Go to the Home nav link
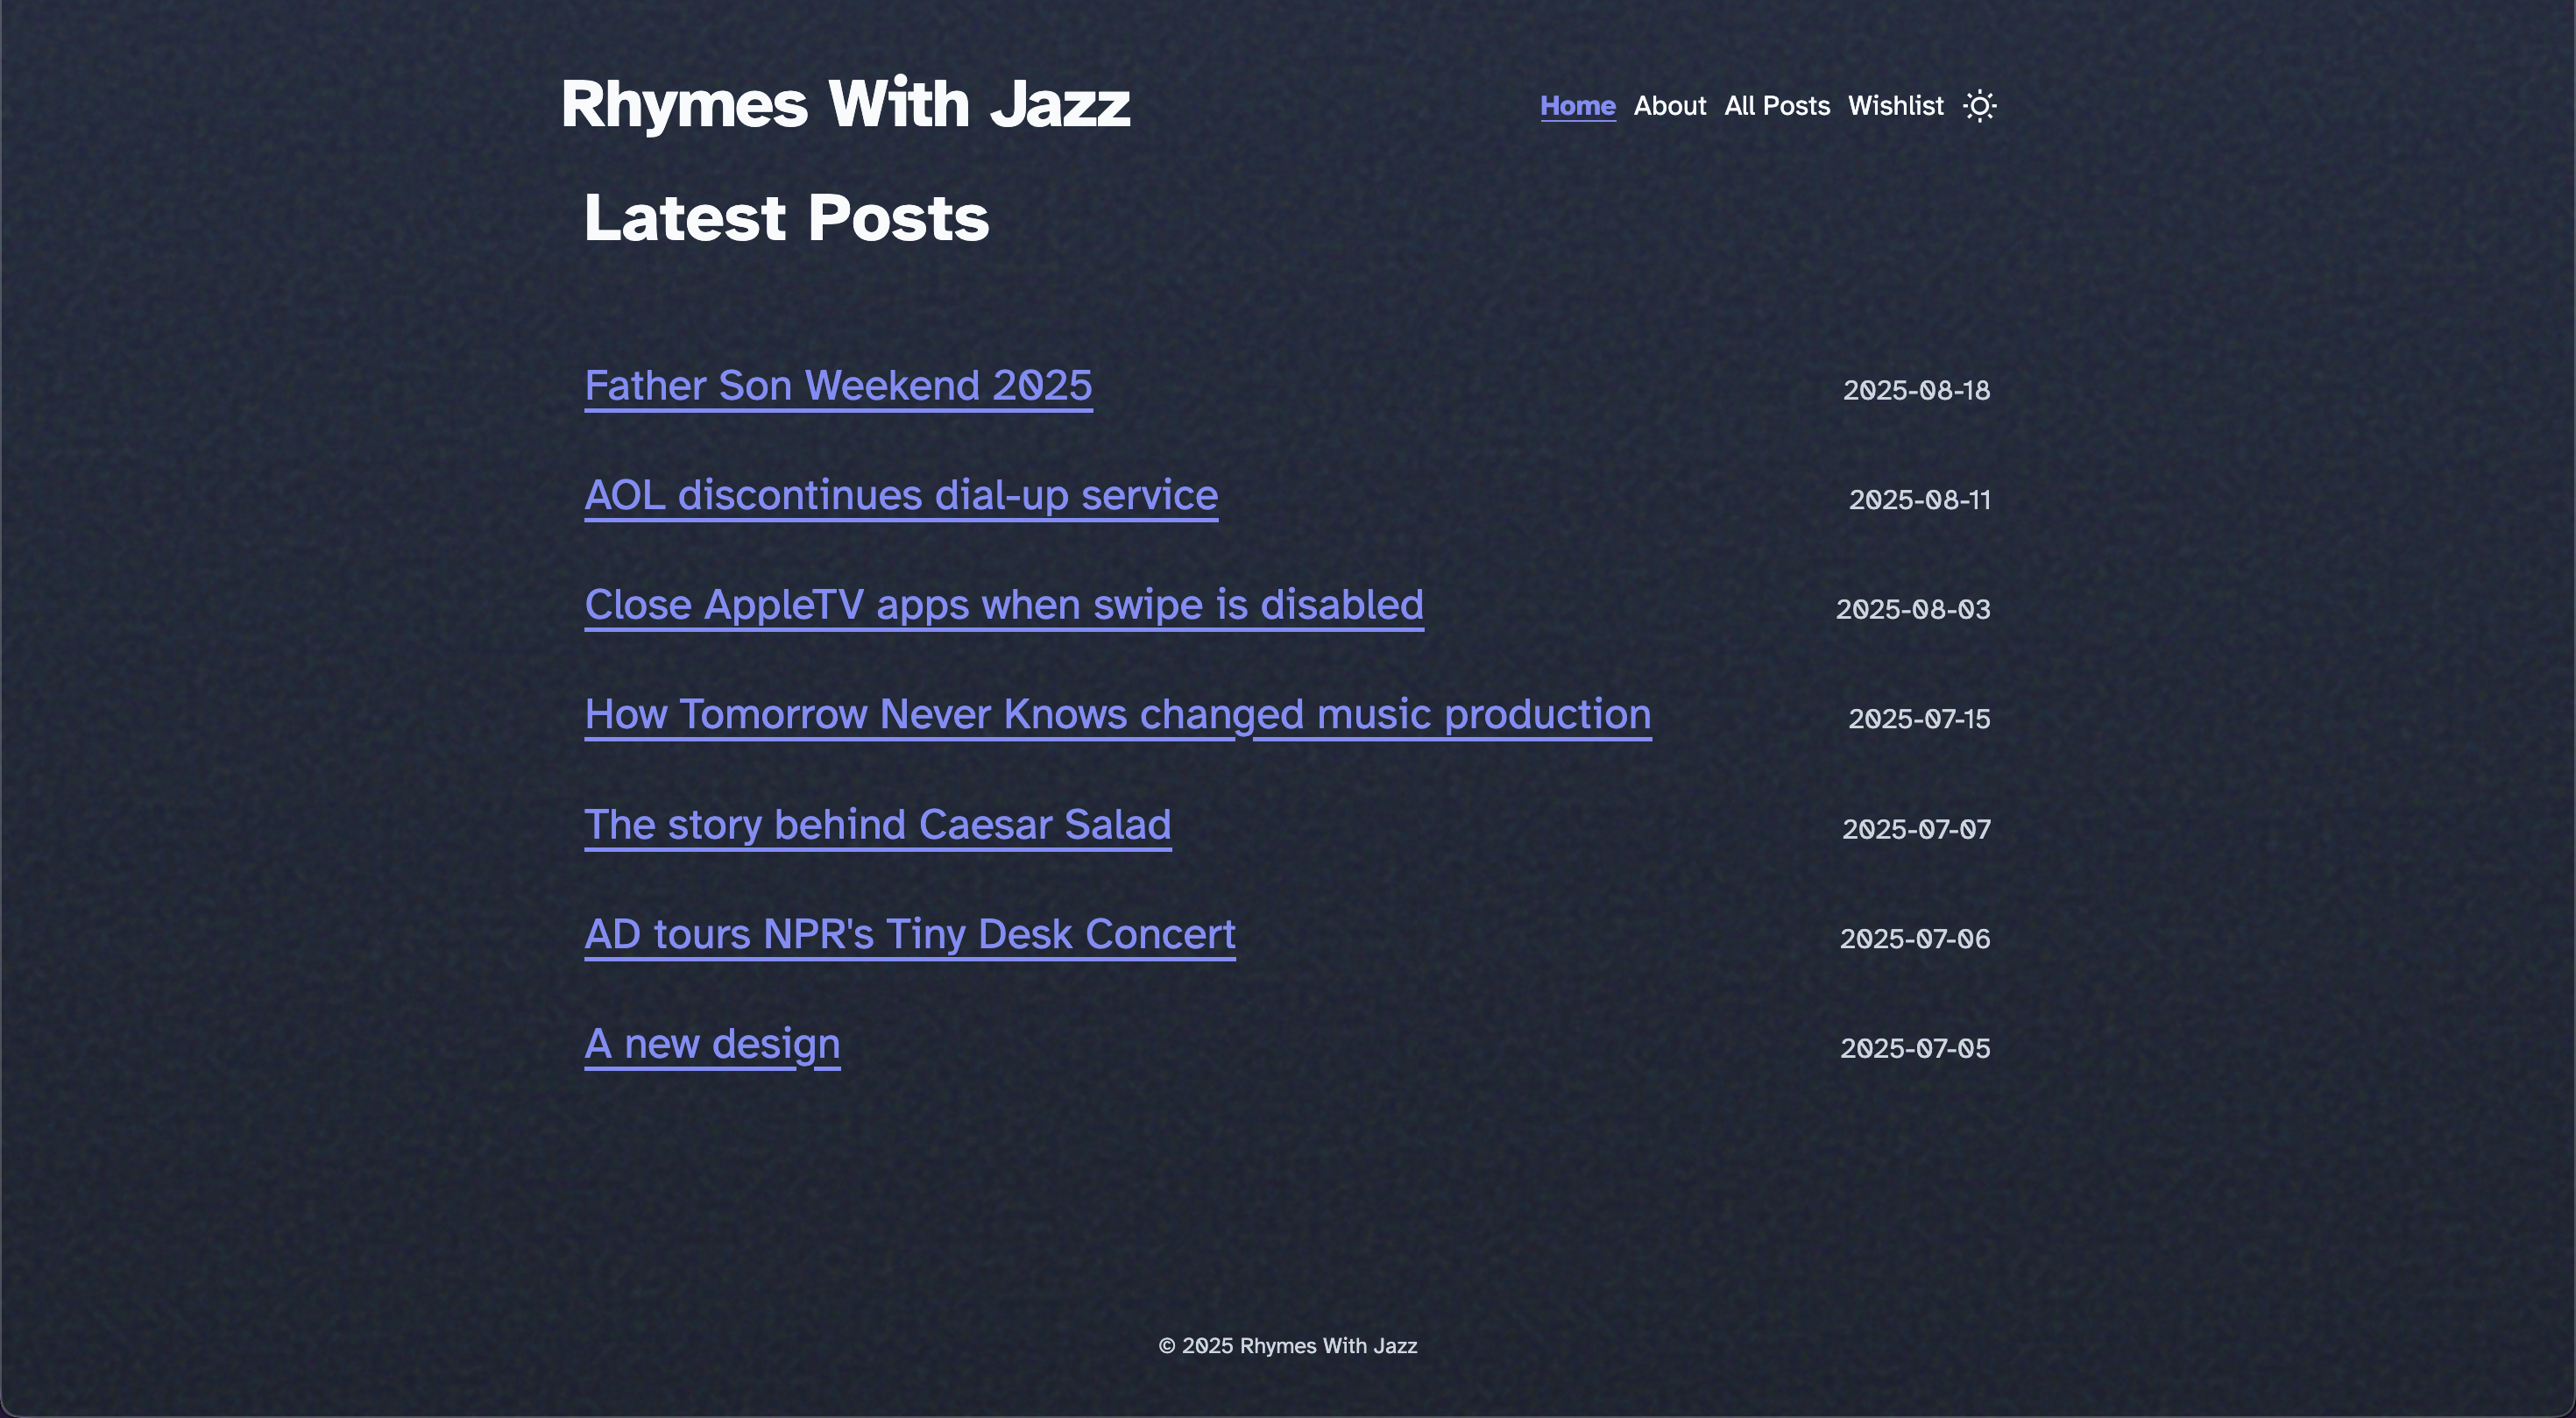Image resolution: width=2576 pixels, height=1418 pixels. coord(1577,106)
